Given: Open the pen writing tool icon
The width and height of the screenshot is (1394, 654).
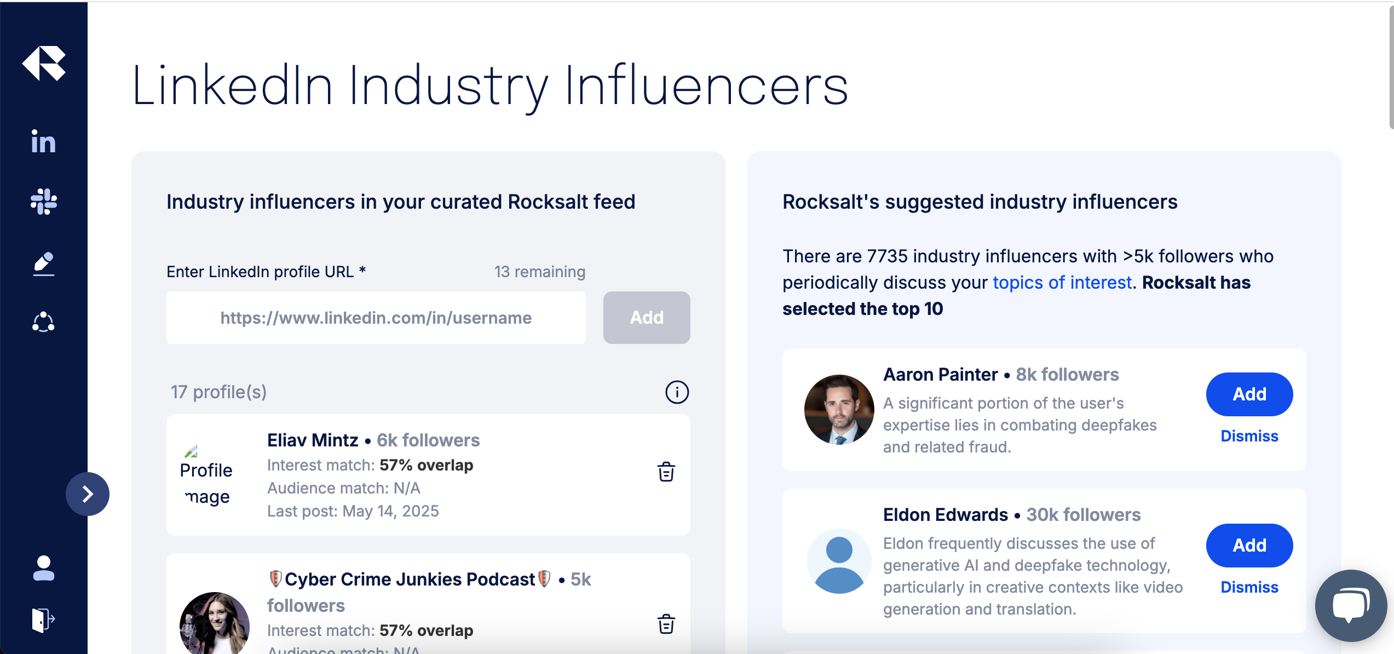Looking at the screenshot, I should pyautogui.click(x=44, y=264).
